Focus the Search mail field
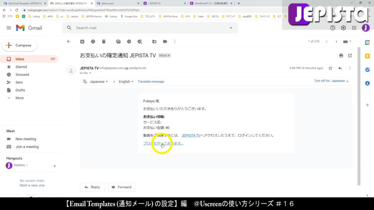 click(150, 28)
